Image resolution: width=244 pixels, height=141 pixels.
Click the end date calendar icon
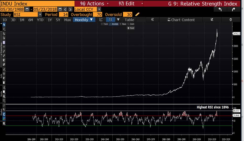60,9
